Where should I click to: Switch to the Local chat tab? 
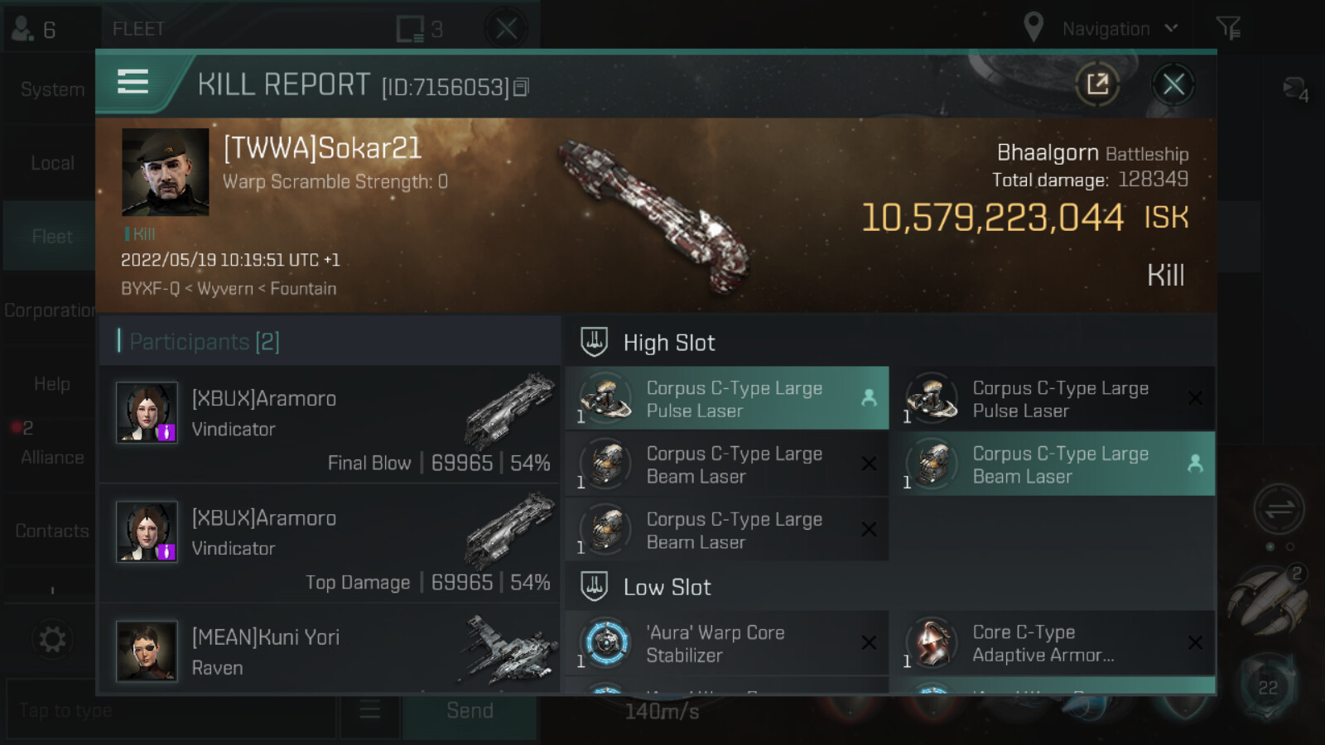[51, 163]
